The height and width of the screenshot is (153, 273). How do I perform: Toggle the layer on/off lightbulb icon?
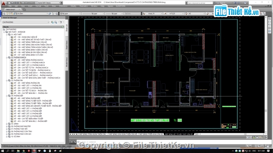tap(7, 14)
